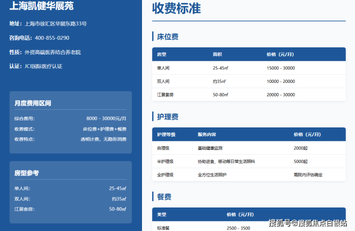
Task: Click the 服务内容 column header
Action: 207,135
